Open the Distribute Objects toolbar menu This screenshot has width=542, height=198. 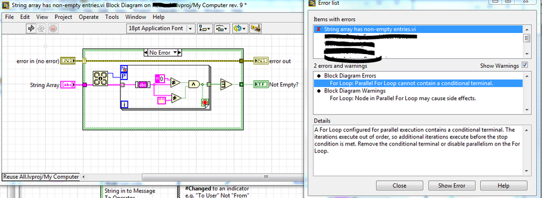(221, 28)
